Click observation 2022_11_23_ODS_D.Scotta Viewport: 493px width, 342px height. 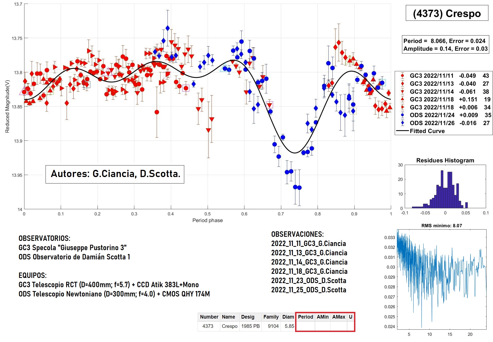309,280
